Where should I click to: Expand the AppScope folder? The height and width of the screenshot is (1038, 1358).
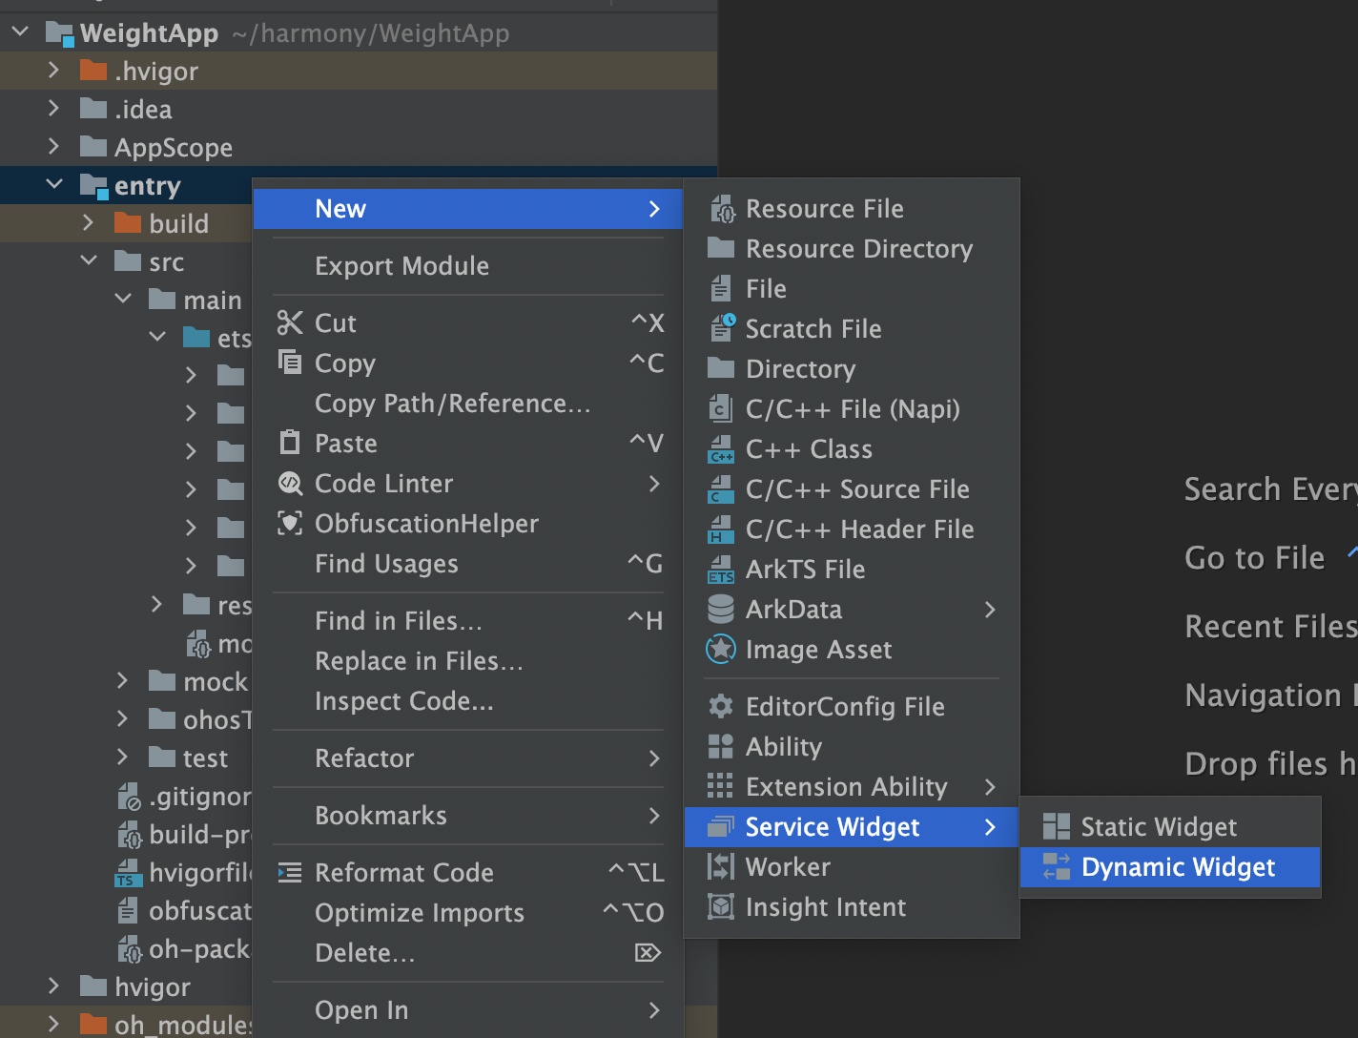(x=53, y=147)
